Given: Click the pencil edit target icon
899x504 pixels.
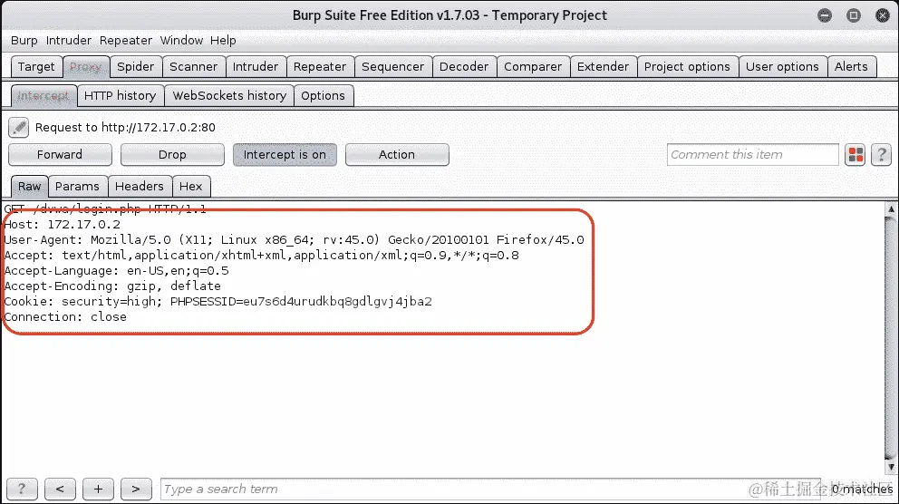Looking at the screenshot, I should 18,127.
